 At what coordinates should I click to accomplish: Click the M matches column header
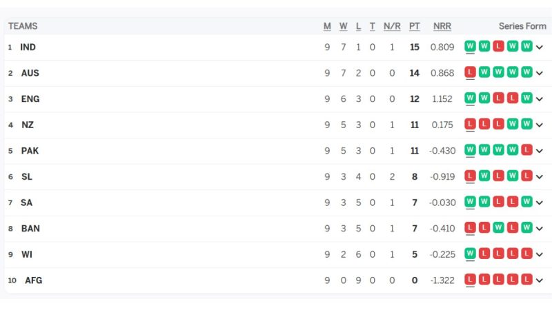point(327,26)
